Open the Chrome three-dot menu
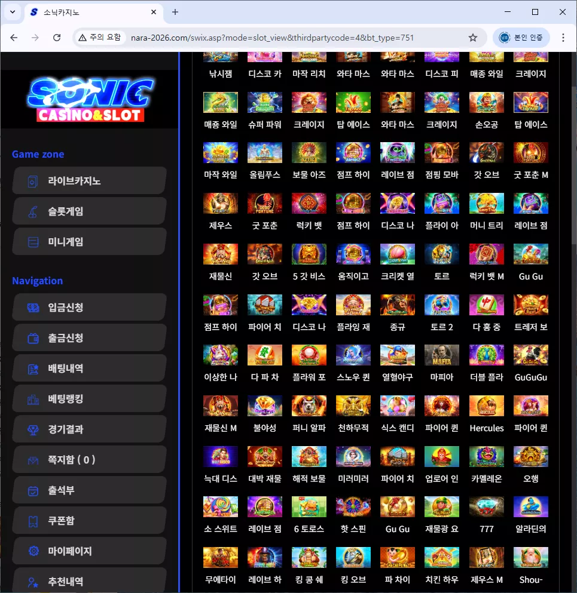Image resolution: width=577 pixels, height=593 pixels. 563,38
